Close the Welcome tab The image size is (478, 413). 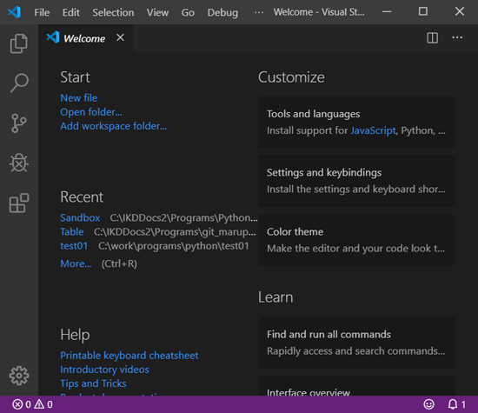[x=121, y=37]
